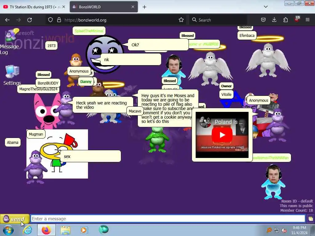Reload the BonziWORLD page
Screen dimensions: 315x236
30,20
